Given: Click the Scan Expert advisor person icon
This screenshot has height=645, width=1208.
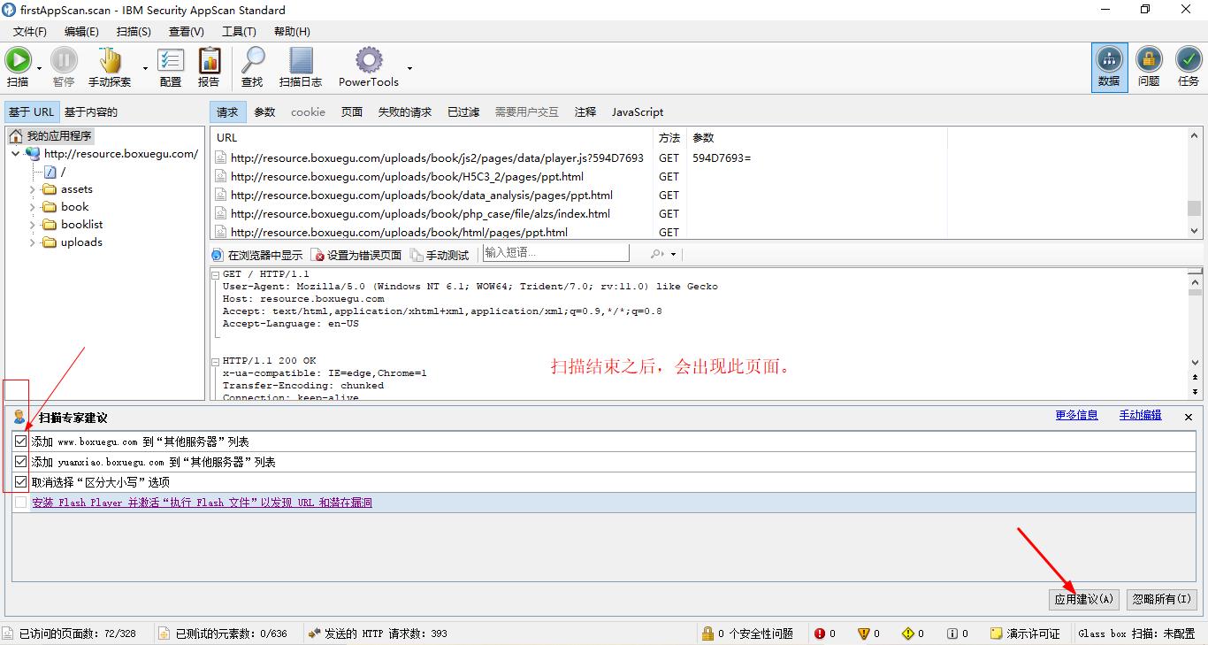Looking at the screenshot, I should [19, 417].
